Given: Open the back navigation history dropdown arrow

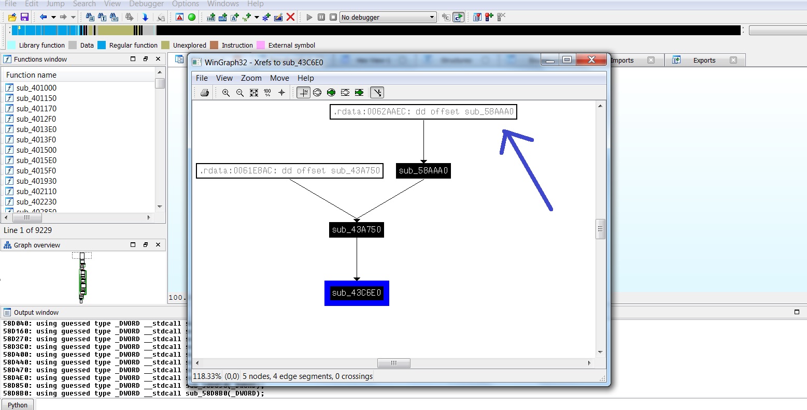Looking at the screenshot, I should (53, 17).
